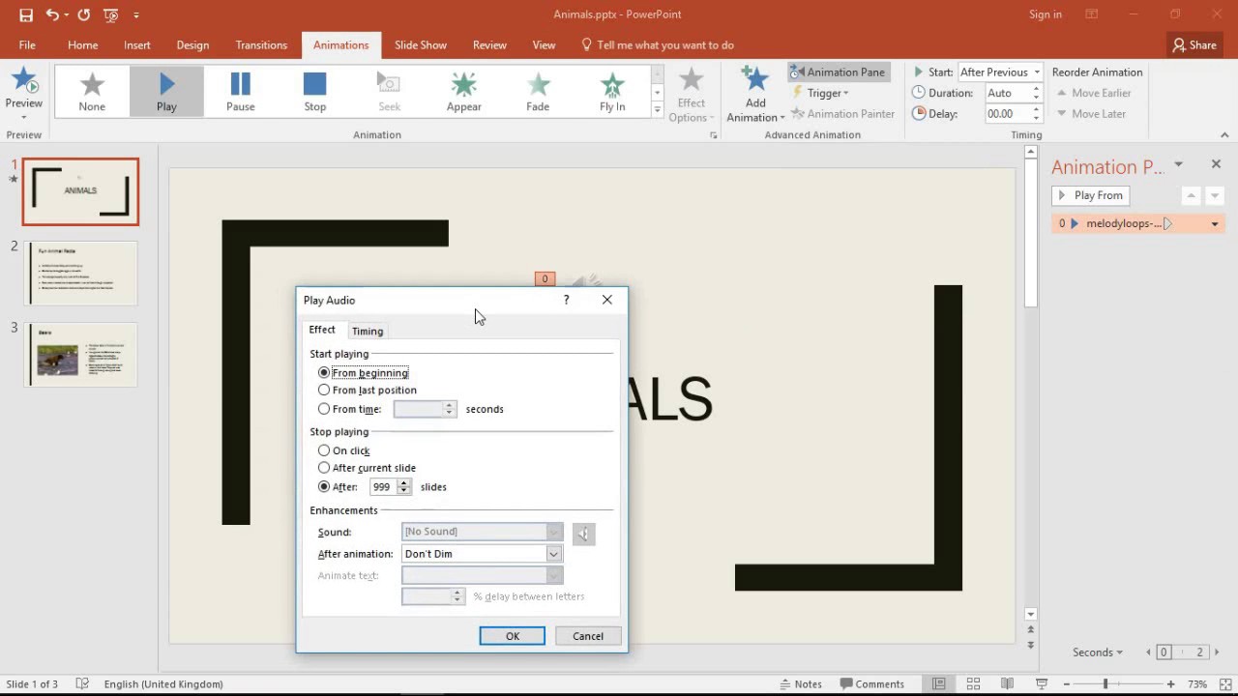Image resolution: width=1238 pixels, height=696 pixels.
Task: Select the Fade animation effect
Action: [538, 90]
